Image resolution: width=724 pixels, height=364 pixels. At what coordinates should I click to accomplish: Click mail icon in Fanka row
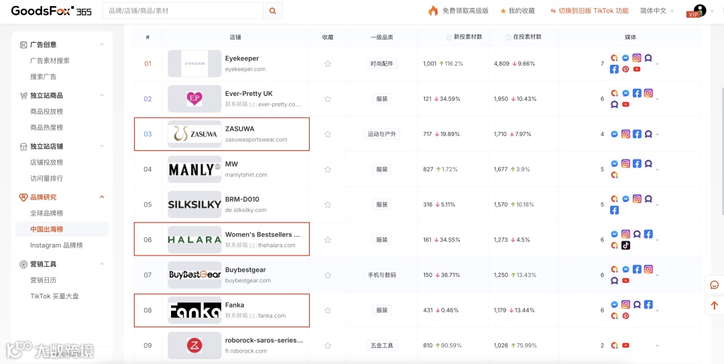pos(252,316)
